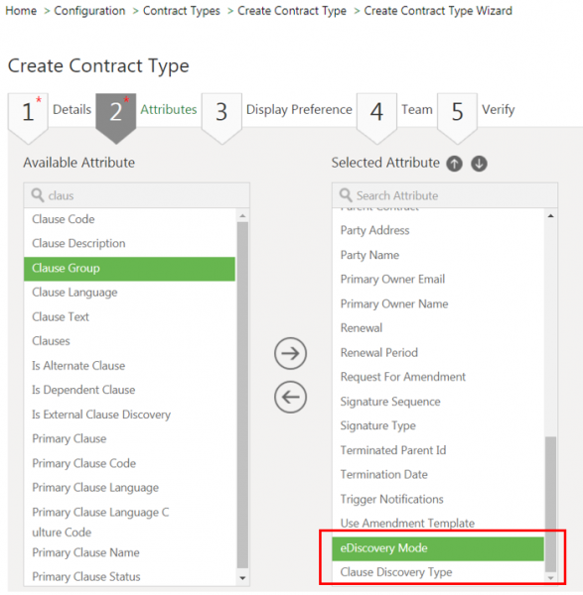Click scroll up arrow of Selected Attribute list
Screen dimensions: 583x595
coord(550,216)
